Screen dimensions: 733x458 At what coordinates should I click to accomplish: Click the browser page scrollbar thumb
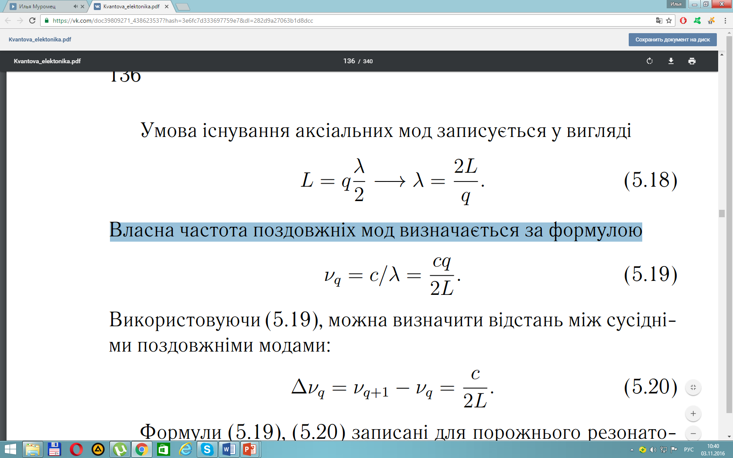[729, 225]
